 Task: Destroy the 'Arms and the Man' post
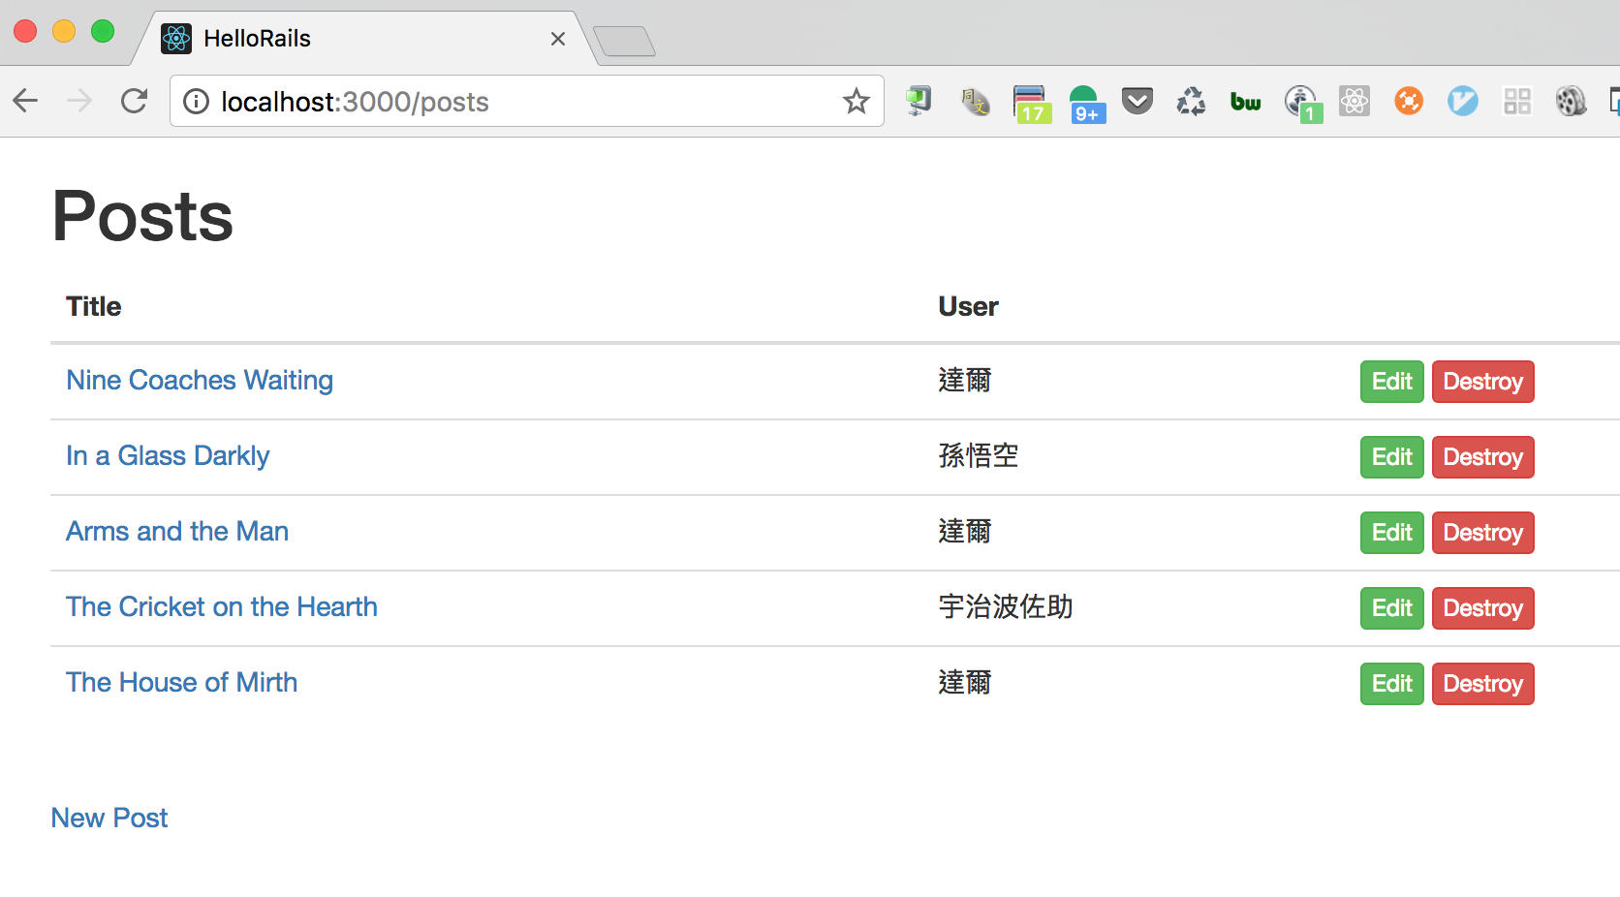point(1482,533)
